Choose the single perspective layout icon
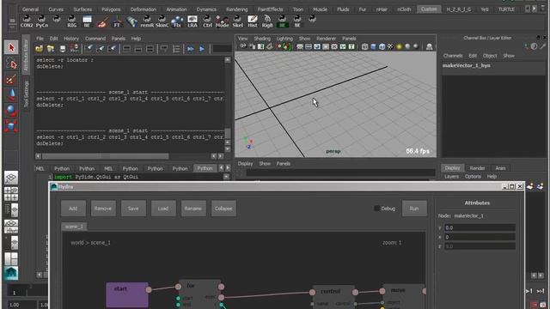 11,178
